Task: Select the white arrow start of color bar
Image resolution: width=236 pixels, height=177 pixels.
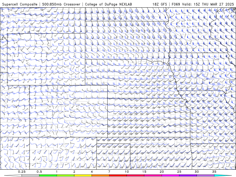Action: click(13, 176)
